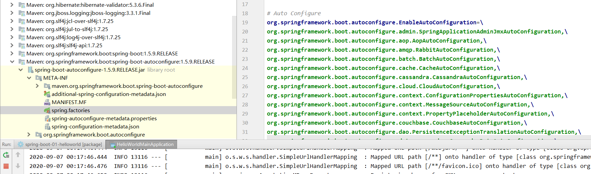The width and height of the screenshot is (591, 174).
Task: Click the down arrow in Run panel
Action: point(18,166)
